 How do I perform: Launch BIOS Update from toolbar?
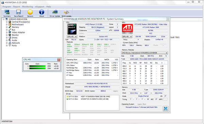click(66, 13)
